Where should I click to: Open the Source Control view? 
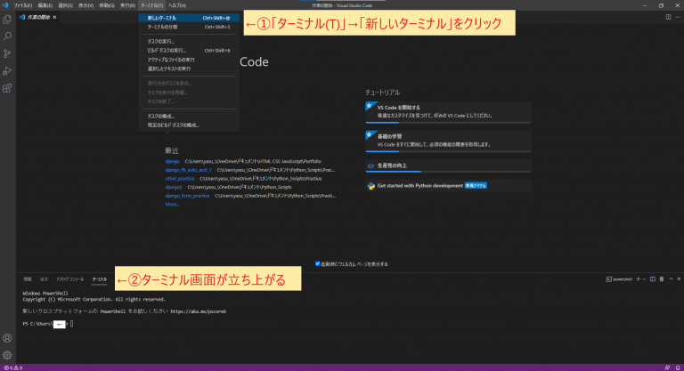point(7,53)
